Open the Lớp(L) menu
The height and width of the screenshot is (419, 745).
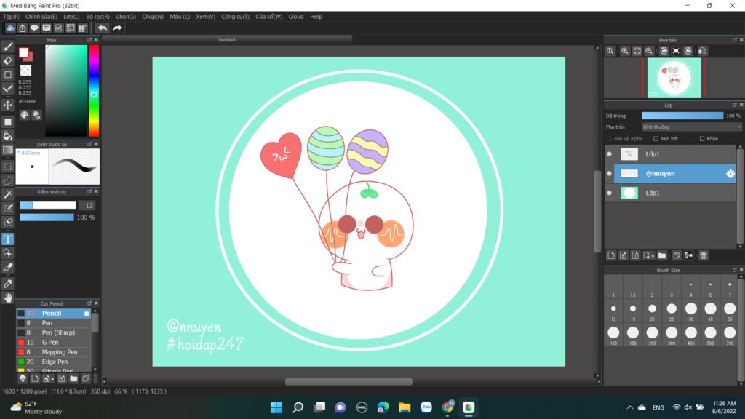[72, 17]
